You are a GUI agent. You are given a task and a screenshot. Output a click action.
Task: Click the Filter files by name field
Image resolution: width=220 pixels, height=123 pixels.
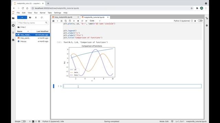click(33, 23)
